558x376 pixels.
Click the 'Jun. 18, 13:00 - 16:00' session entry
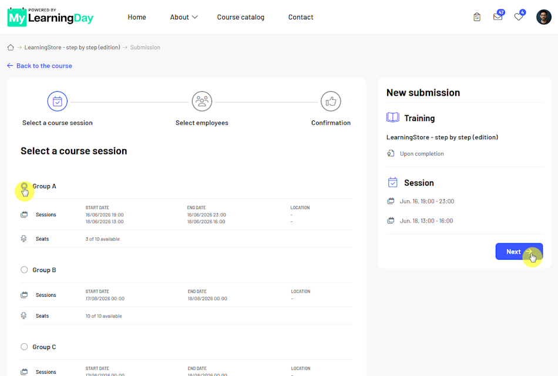pyautogui.click(x=426, y=221)
